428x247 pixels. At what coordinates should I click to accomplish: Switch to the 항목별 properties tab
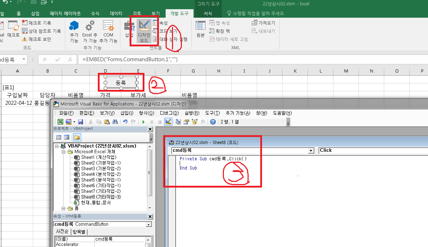[x=79, y=232]
